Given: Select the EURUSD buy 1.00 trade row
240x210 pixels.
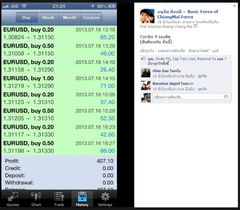Looking at the screenshot, I should [x=59, y=82].
